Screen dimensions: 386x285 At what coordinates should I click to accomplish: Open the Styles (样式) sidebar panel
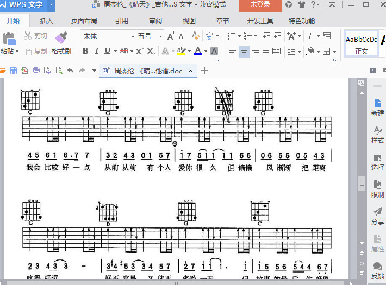click(378, 135)
